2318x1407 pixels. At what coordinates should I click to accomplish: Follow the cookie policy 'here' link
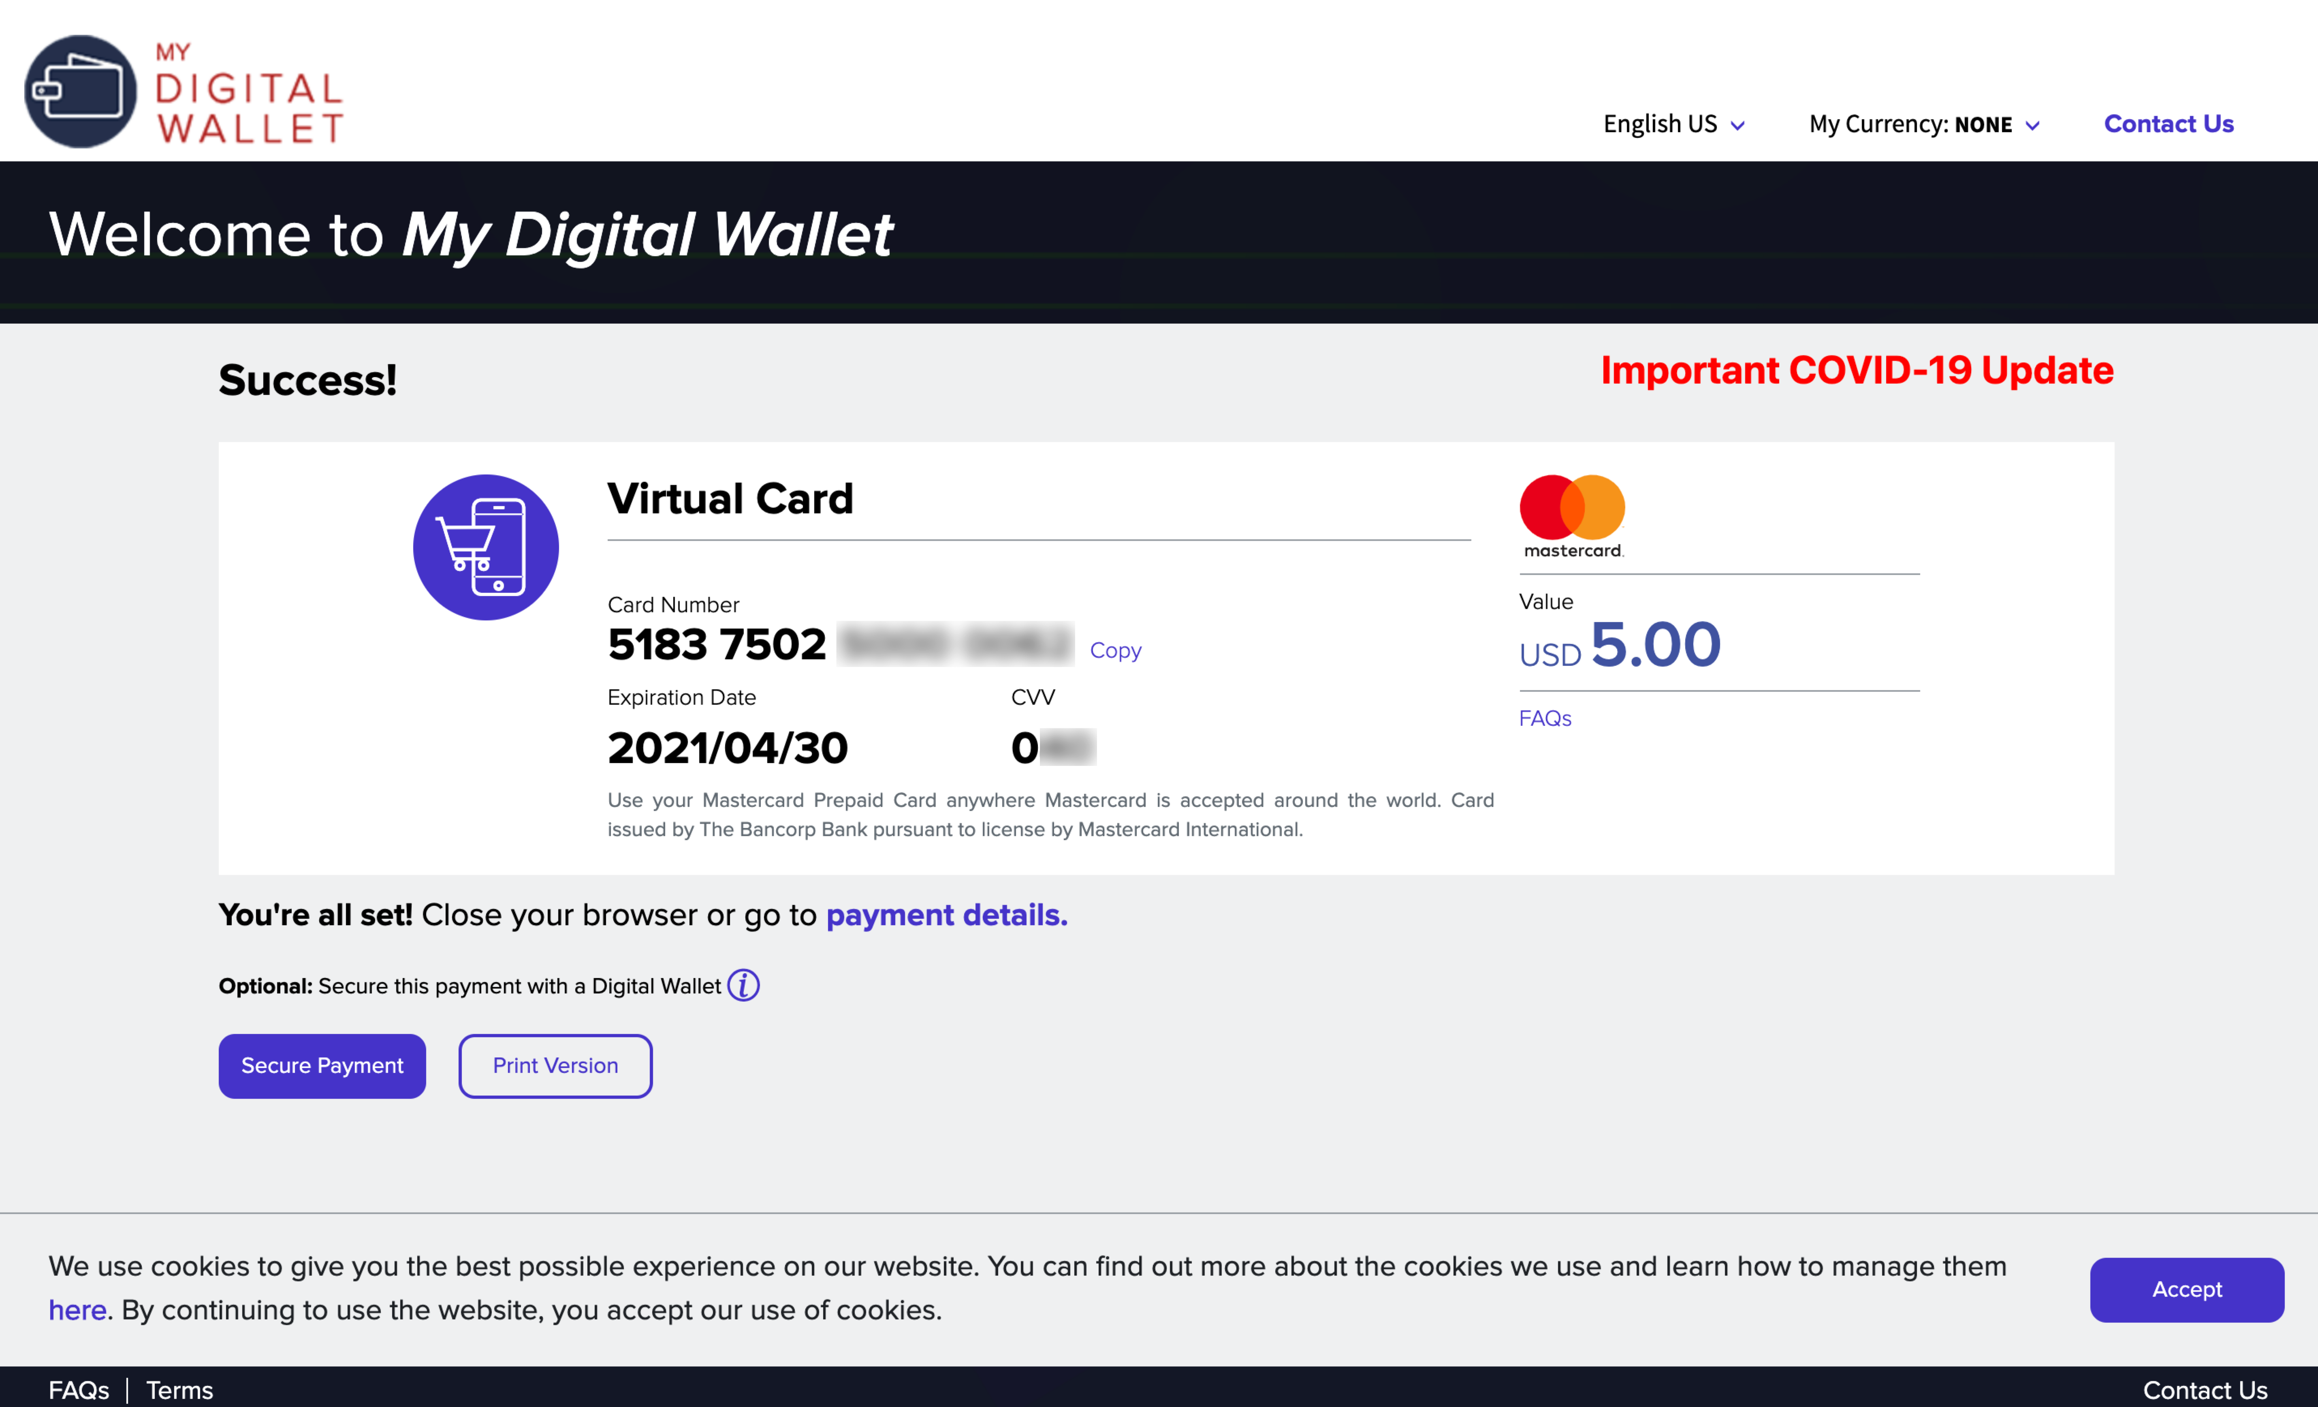[x=77, y=1310]
